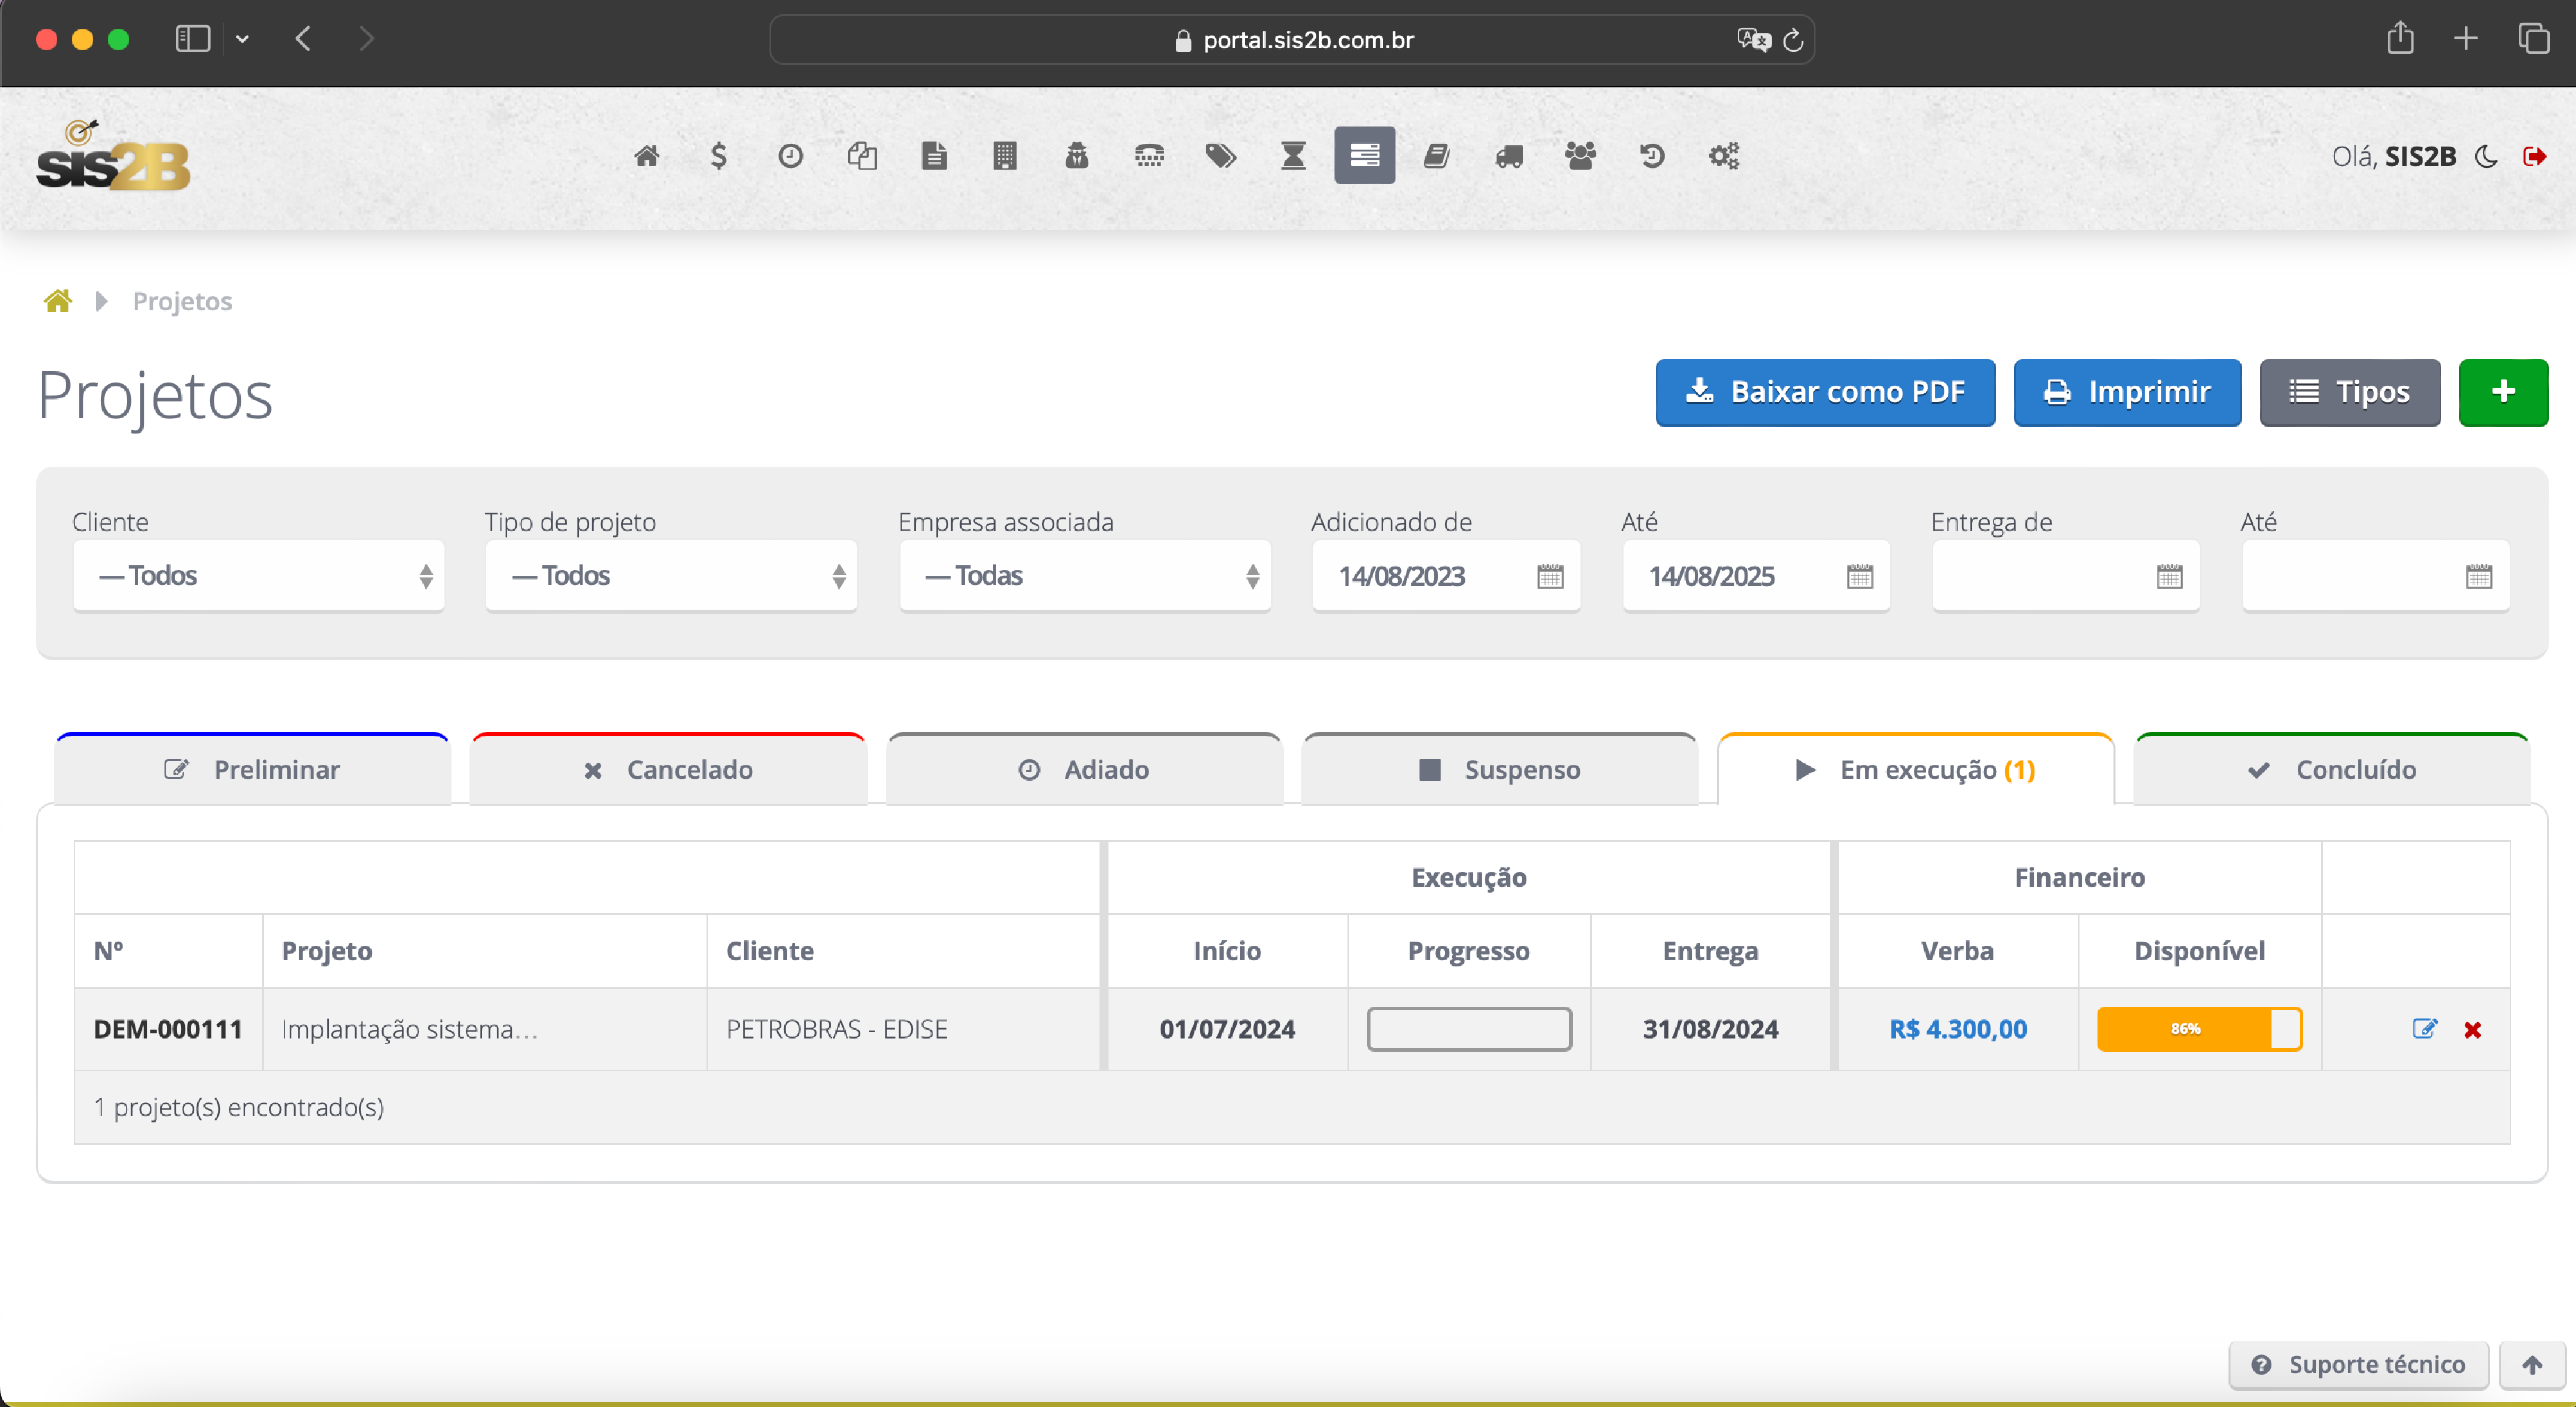Screen dimensions: 2576x1407
Task: Open the hourglass icon menu
Action: 1293,156
